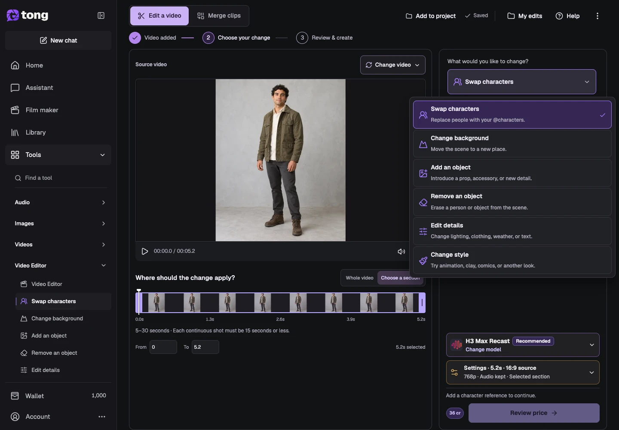619x430 pixels.
Task: Collapse the sidebar panel icon
Action: click(101, 15)
